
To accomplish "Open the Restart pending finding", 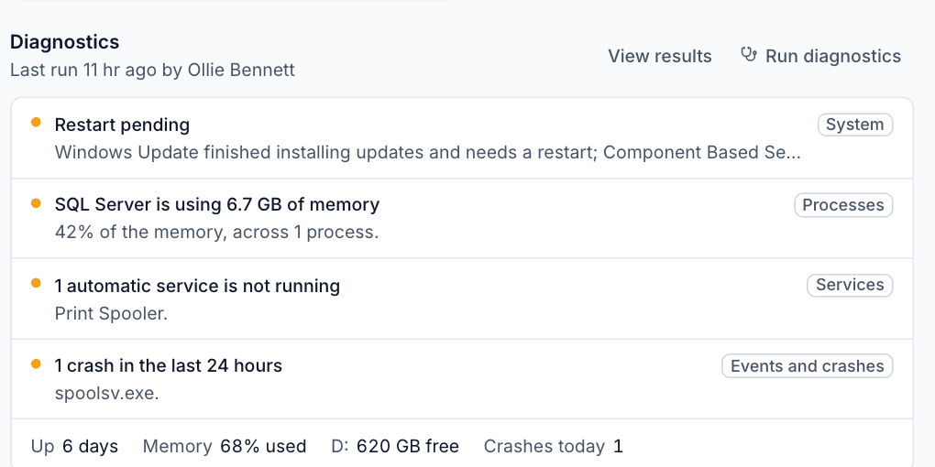I will coord(462,138).
